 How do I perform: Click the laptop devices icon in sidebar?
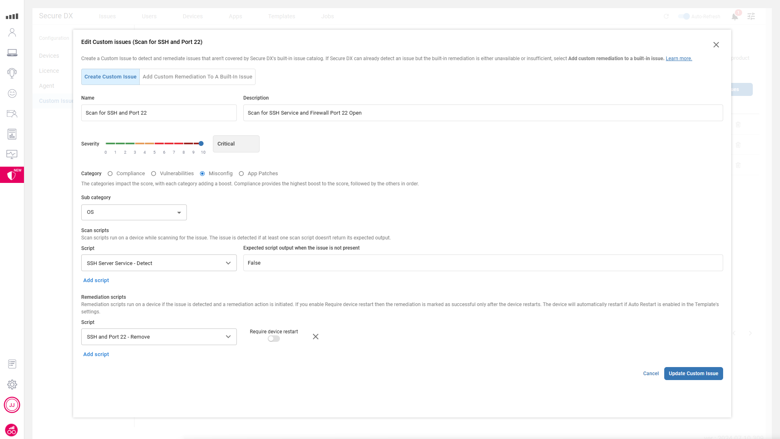click(12, 53)
